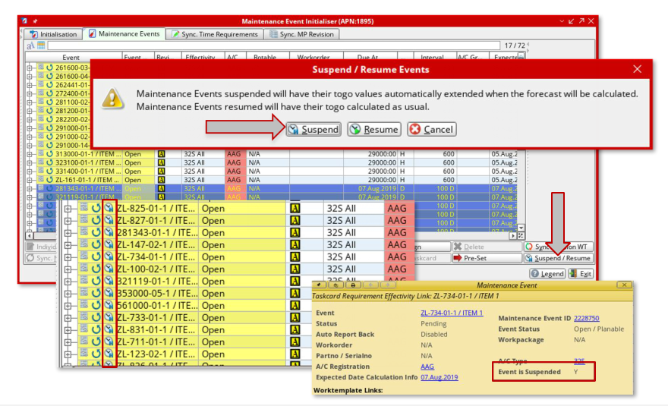Image resolution: width=668 pixels, height=406 pixels.
Task: Click the Pre-Set button
Action: tap(487, 258)
